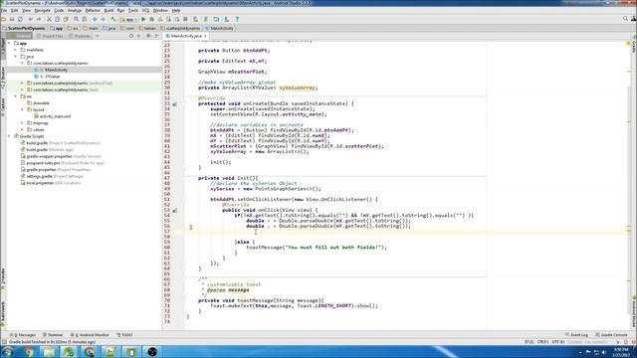
Task: Click UTF-8 encoding in status bar
Action: [557, 342]
